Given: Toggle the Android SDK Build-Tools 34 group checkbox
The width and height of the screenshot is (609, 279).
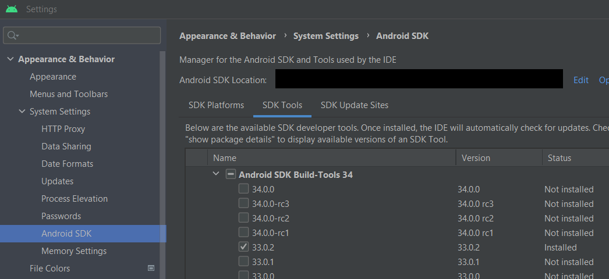Looking at the screenshot, I should (x=231, y=174).
